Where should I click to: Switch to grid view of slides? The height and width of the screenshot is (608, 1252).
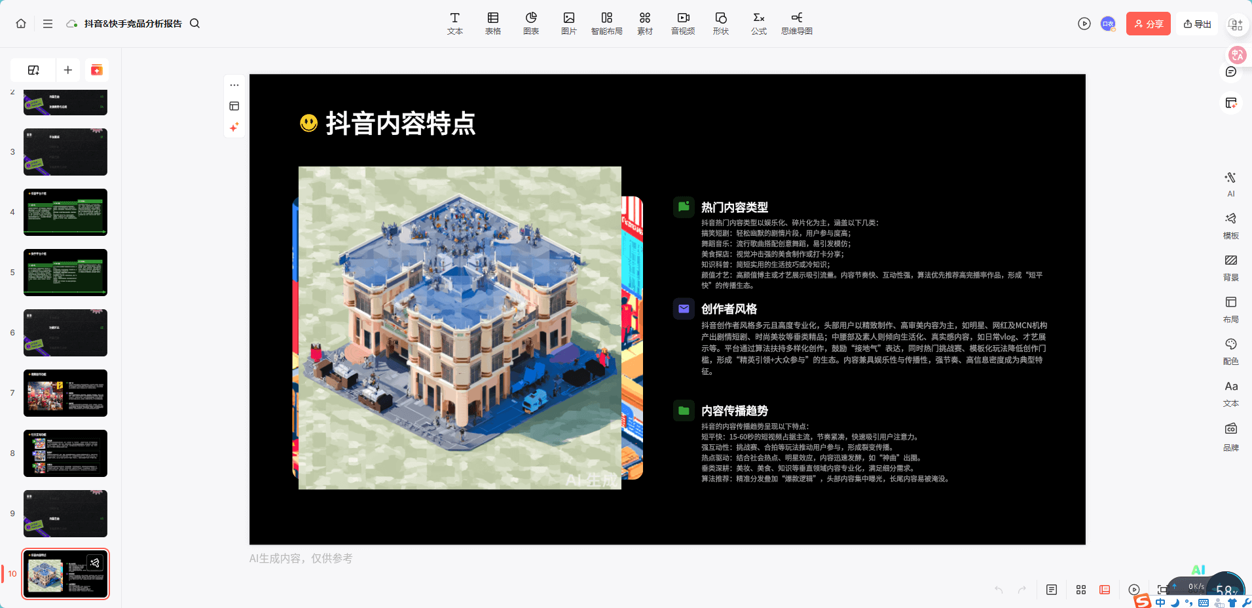tap(1081, 590)
